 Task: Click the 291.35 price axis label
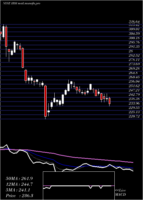coord(134,47)
